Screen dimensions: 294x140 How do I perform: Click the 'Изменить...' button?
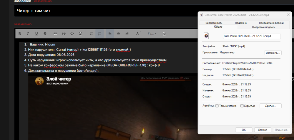coord(273,53)
